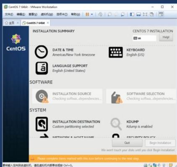This screenshot has height=167, width=177.
Task: Switch to Unity mode
Action: pos(152,14)
